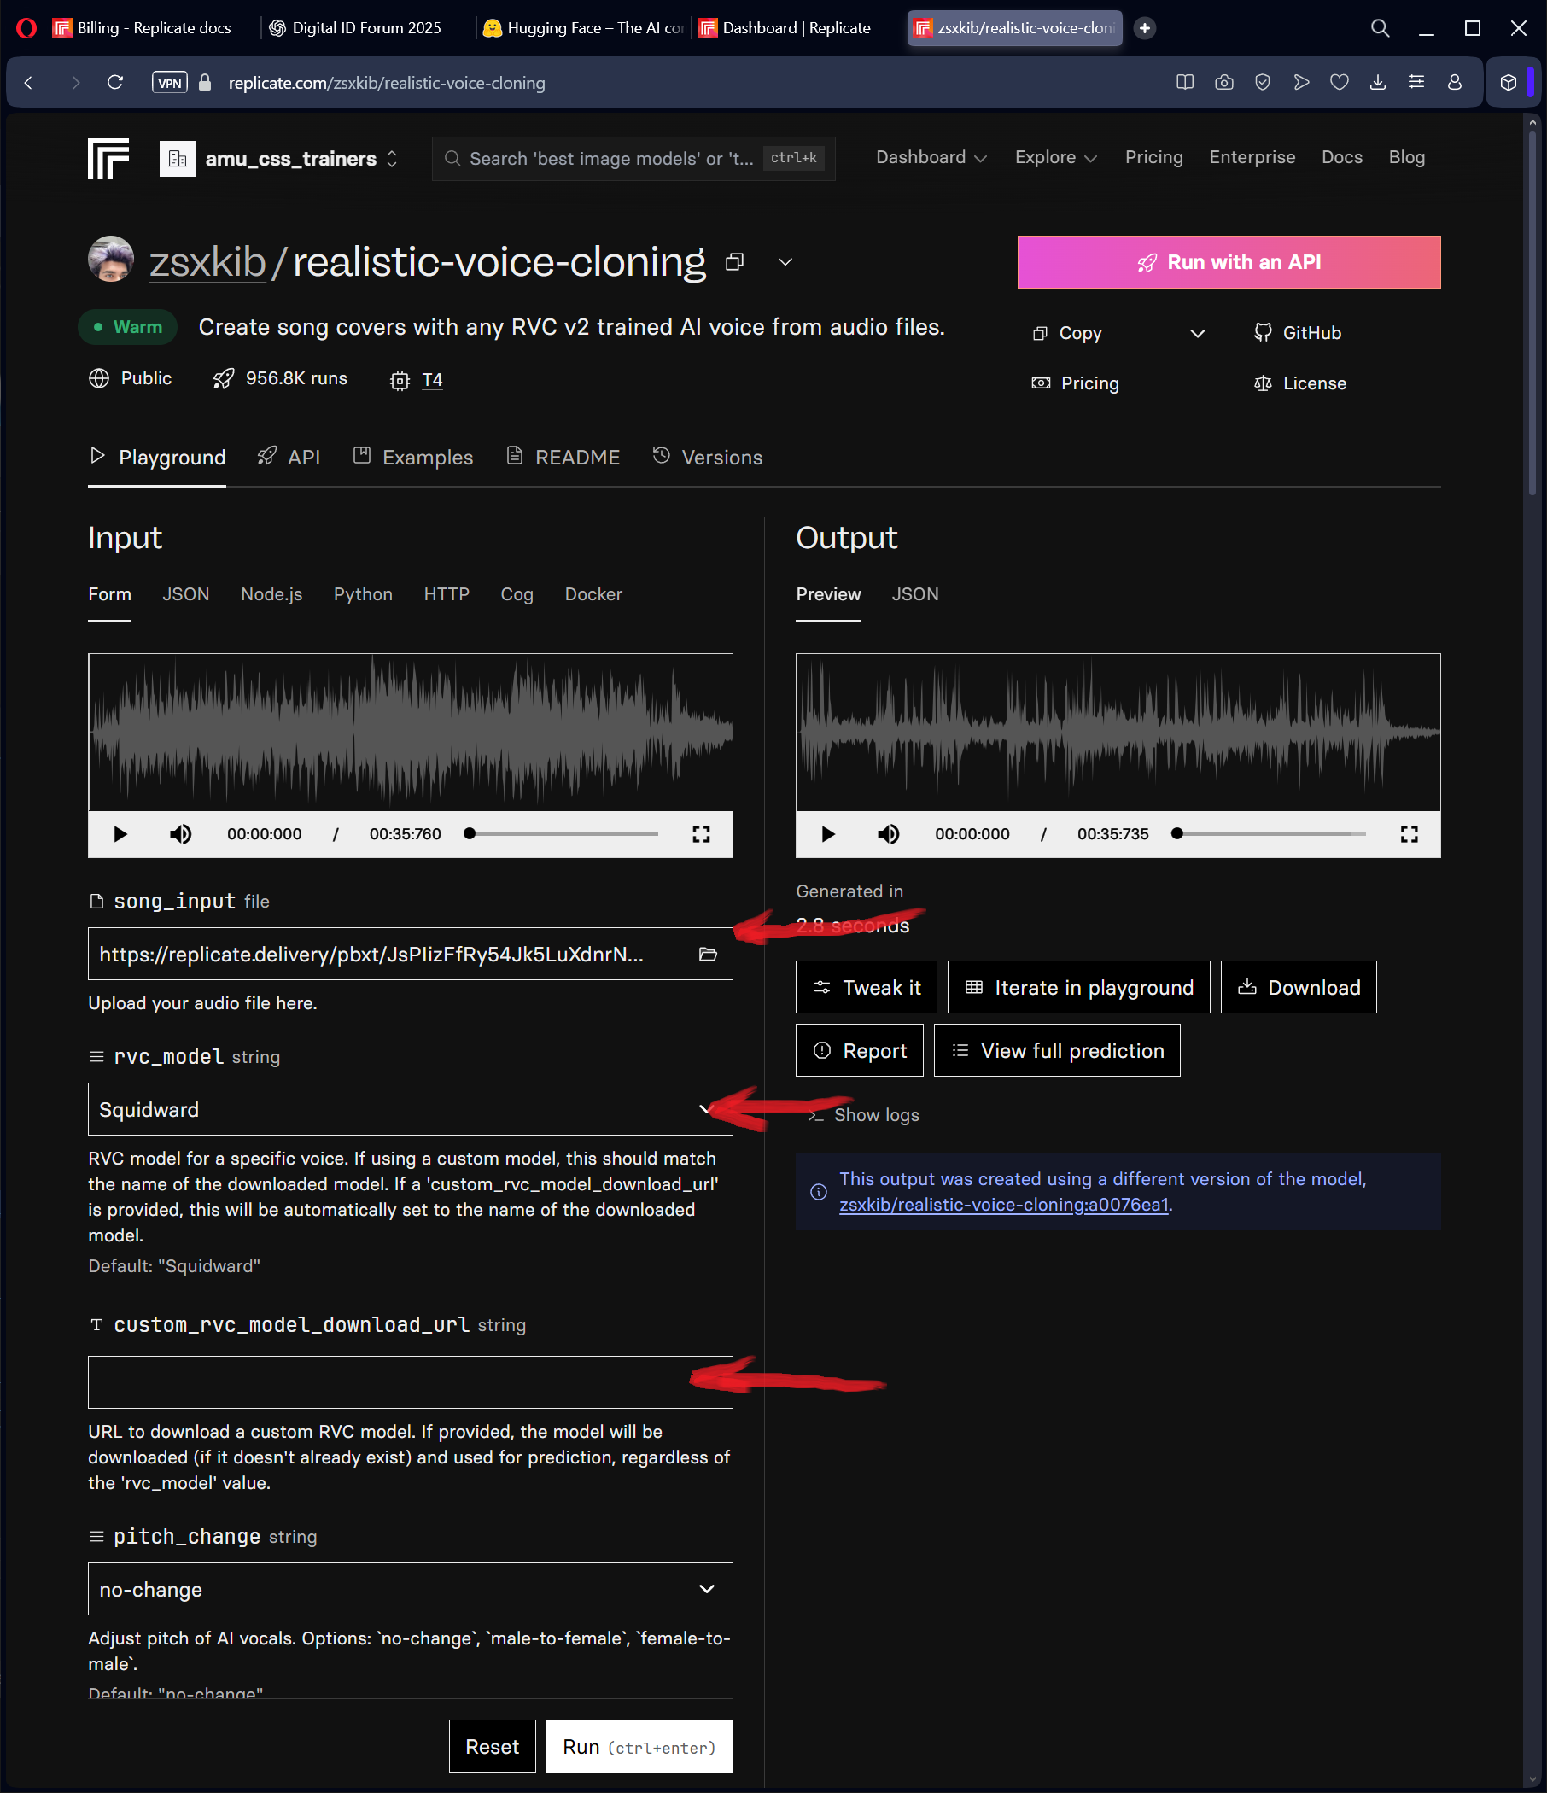Switch to the README tab
This screenshot has width=1547, height=1793.
coord(563,457)
